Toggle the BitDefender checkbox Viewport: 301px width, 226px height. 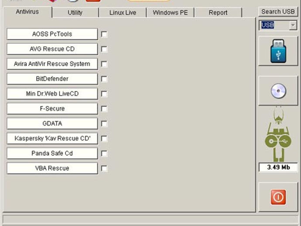point(104,79)
